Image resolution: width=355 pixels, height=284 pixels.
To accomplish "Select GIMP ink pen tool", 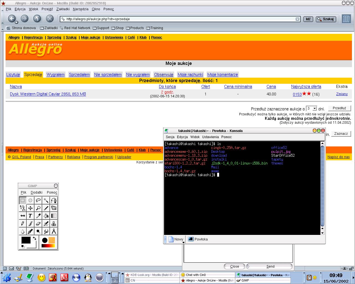I will [x=31, y=231].
